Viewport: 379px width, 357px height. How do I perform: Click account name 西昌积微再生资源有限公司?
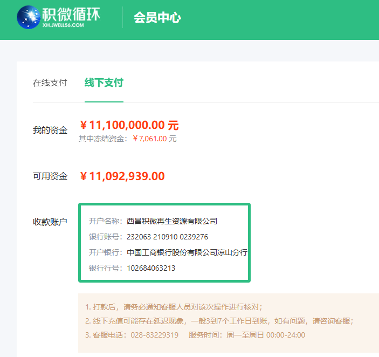(171, 221)
